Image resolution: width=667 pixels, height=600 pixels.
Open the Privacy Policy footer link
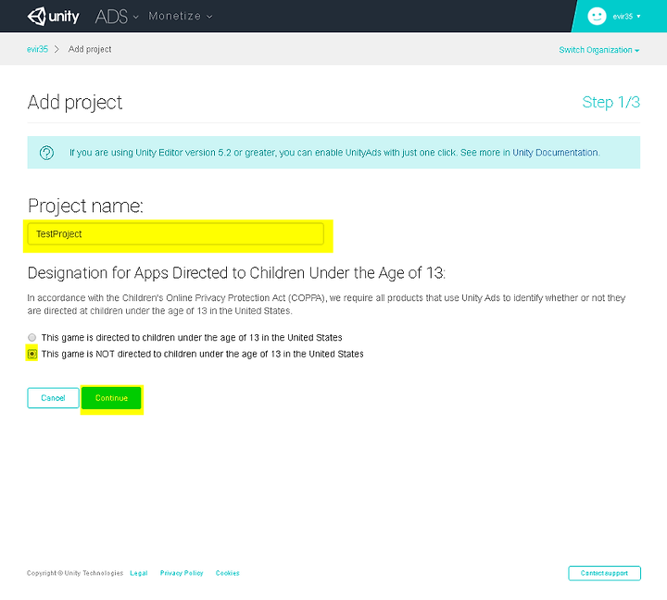182,573
